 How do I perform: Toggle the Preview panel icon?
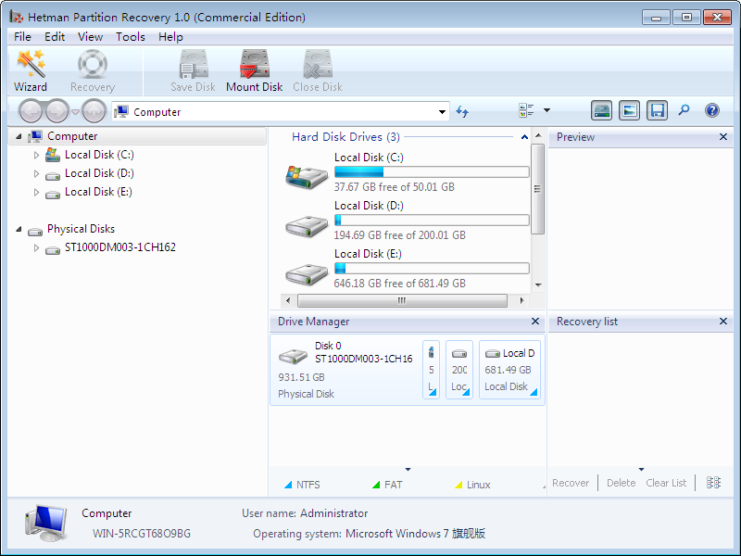[x=630, y=110]
